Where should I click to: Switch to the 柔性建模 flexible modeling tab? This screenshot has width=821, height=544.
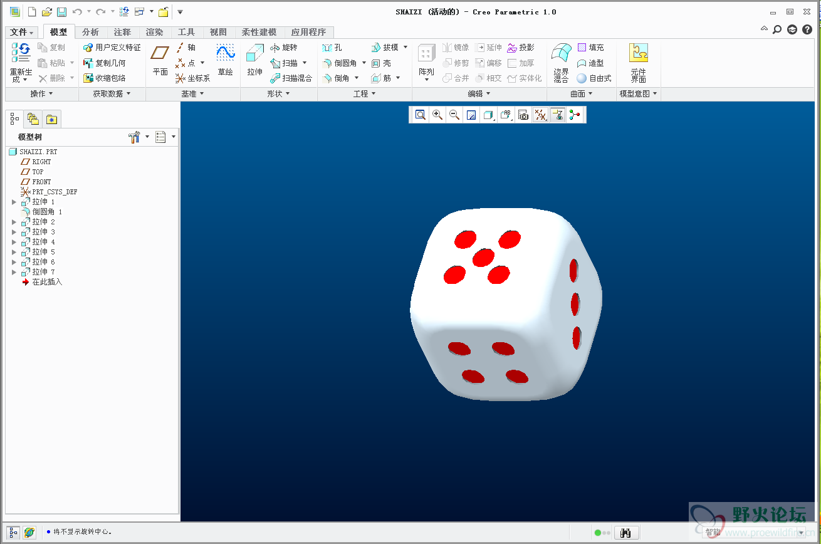coord(259,32)
